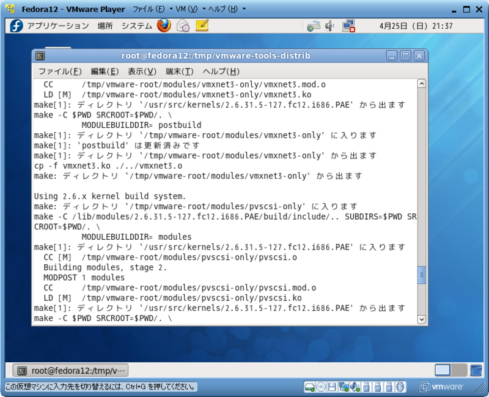Open the trash applet in bottom panel
This screenshot has height=397, width=489.
pos(476,371)
